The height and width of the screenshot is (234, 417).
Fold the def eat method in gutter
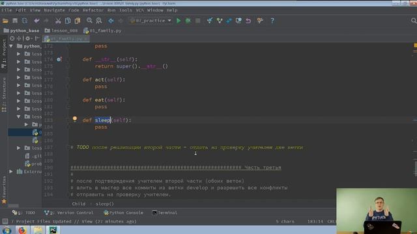coord(68,100)
